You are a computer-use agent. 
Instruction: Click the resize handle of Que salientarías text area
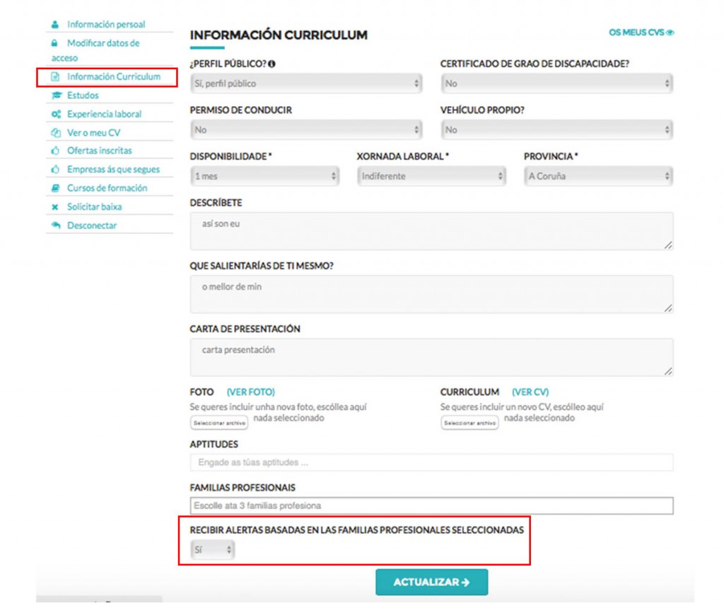(x=668, y=308)
